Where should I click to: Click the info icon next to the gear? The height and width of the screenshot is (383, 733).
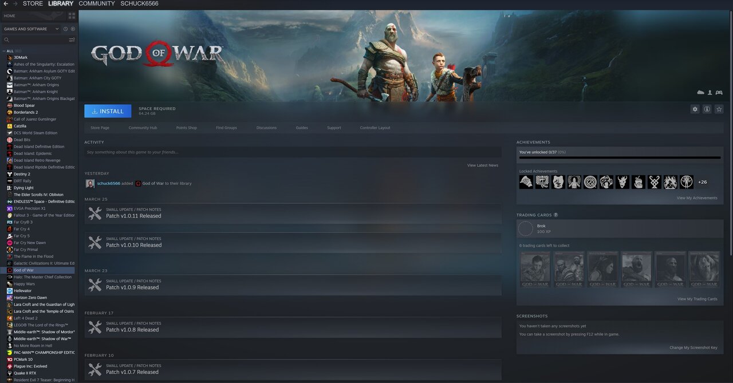pyautogui.click(x=707, y=109)
